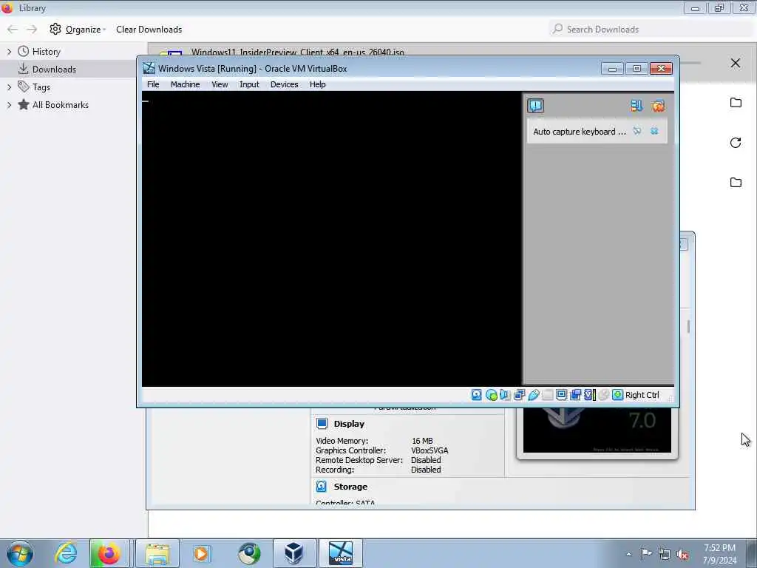Expand the All Bookmarks tree item arrow

pyautogui.click(x=9, y=105)
